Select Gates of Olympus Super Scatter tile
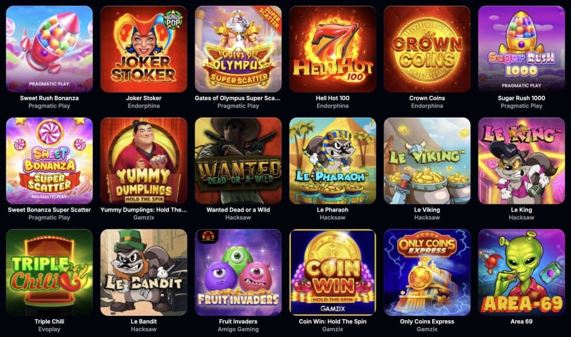This screenshot has width=571, height=337. [x=238, y=49]
